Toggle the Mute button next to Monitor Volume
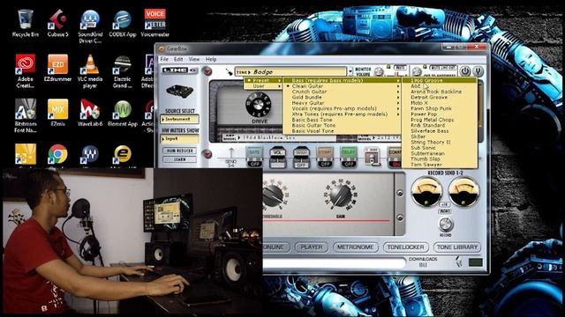565x317 pixels. click(x=400, y=68)
